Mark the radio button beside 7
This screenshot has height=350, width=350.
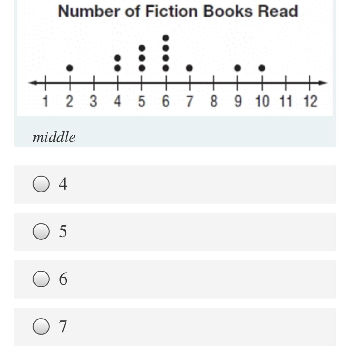41,327
